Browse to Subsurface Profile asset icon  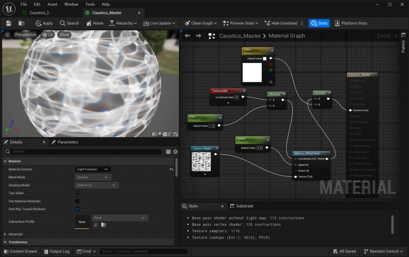pyautogui.click(x=103, y=225)
